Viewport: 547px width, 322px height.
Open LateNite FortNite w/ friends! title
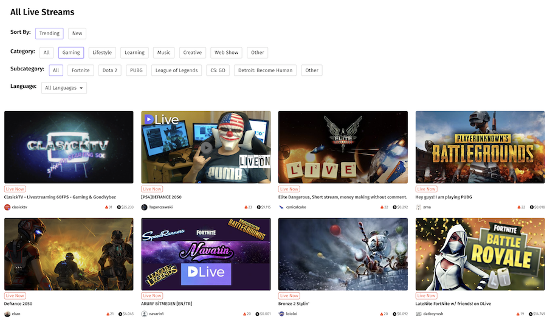453,304
